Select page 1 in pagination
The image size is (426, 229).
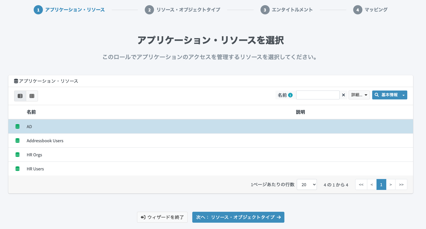(381, 184)
